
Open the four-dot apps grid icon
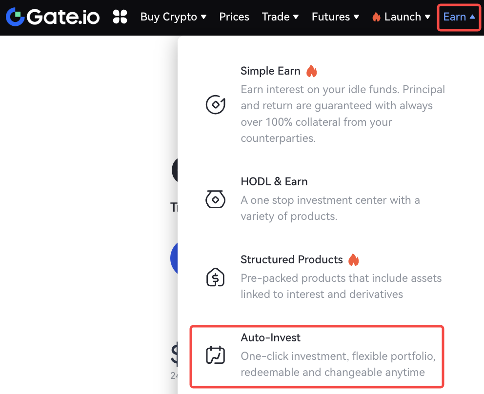pos(120,17)
